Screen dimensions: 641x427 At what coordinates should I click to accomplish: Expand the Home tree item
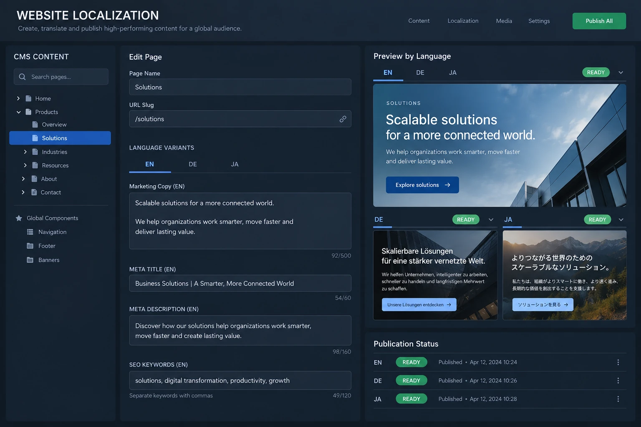18,98
